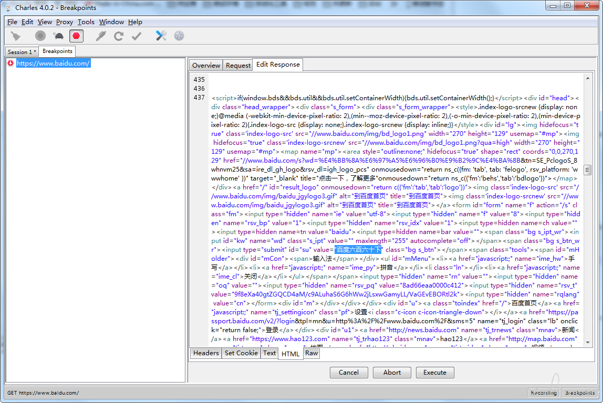Open the Window menu
The width and height of the screenshot is (603, 403).
coord(111,22)
